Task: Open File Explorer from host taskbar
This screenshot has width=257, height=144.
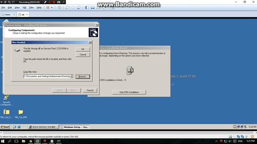Action: (23, 141)
